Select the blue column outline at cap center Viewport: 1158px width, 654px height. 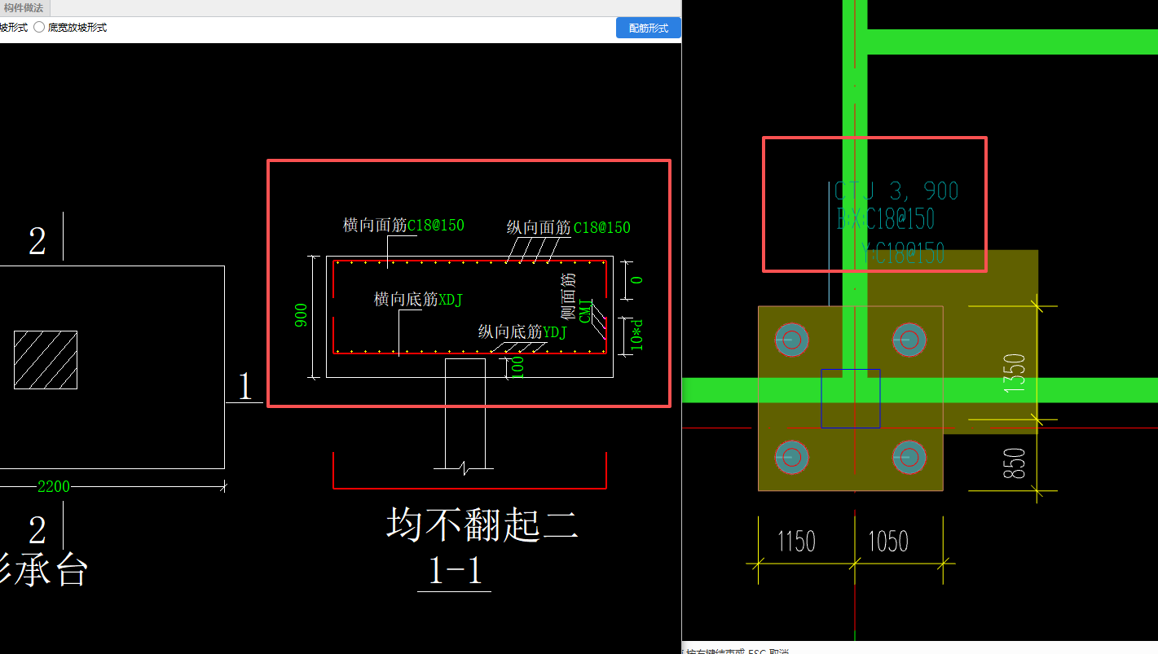(x=851, y=397)
